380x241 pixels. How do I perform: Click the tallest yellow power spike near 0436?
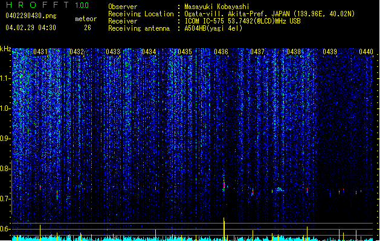[x=224, y=229]
